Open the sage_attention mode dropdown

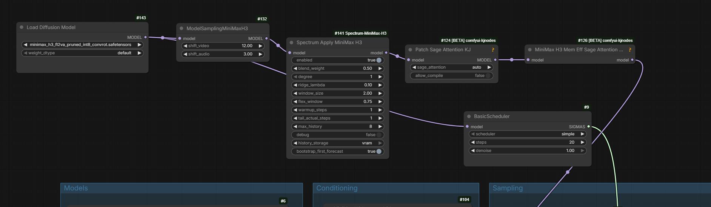pyautogui.click(x=452, y=67)
